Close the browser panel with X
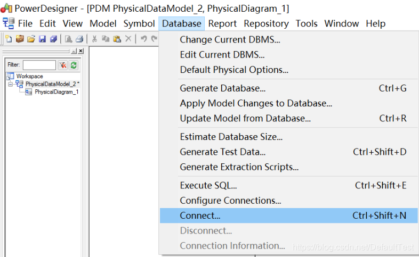This screenshot has width=419, height=257. (x=81, y=51)
